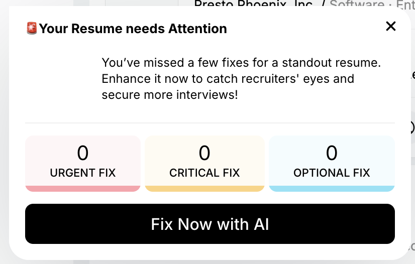Viewport: 415px width, 264px height.
Task: Click the 'Software' category text behind the popup
Action: pyautogui.click(x=356, y=4)
